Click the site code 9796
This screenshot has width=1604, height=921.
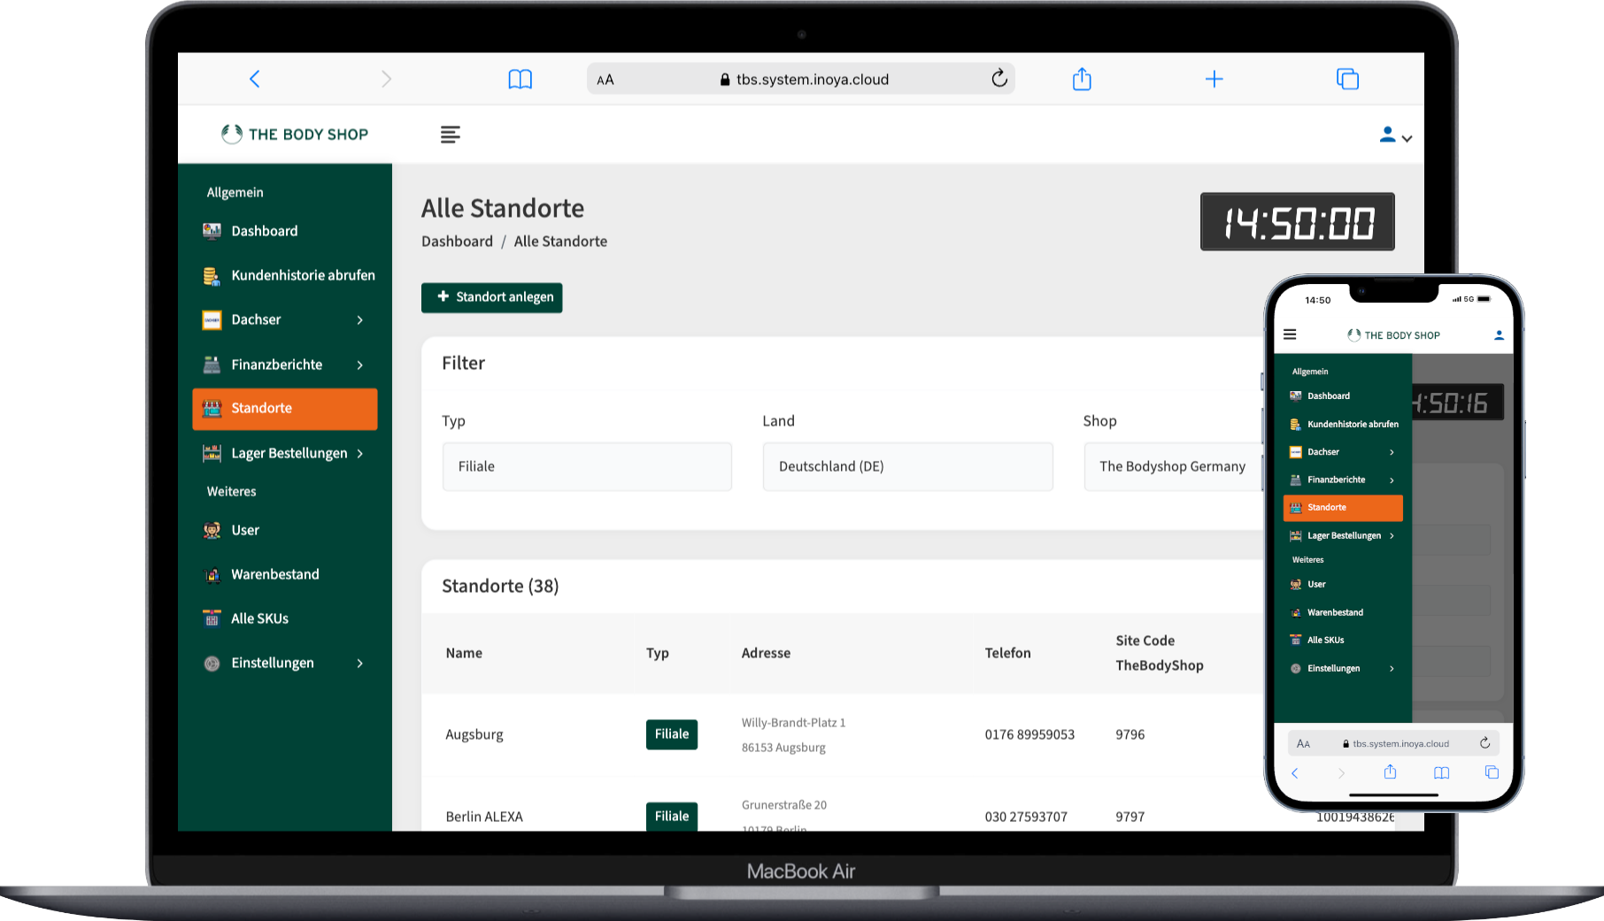[1130, 734]
